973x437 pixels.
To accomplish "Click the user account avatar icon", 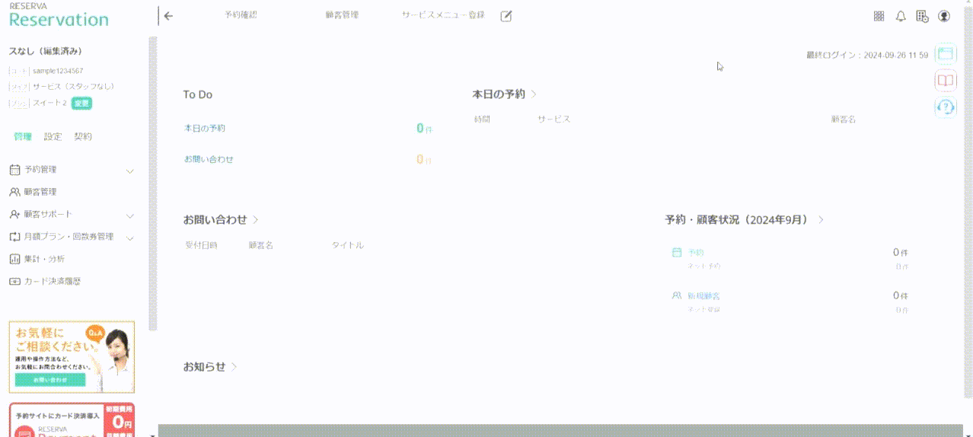I will (x=944, y=16).
